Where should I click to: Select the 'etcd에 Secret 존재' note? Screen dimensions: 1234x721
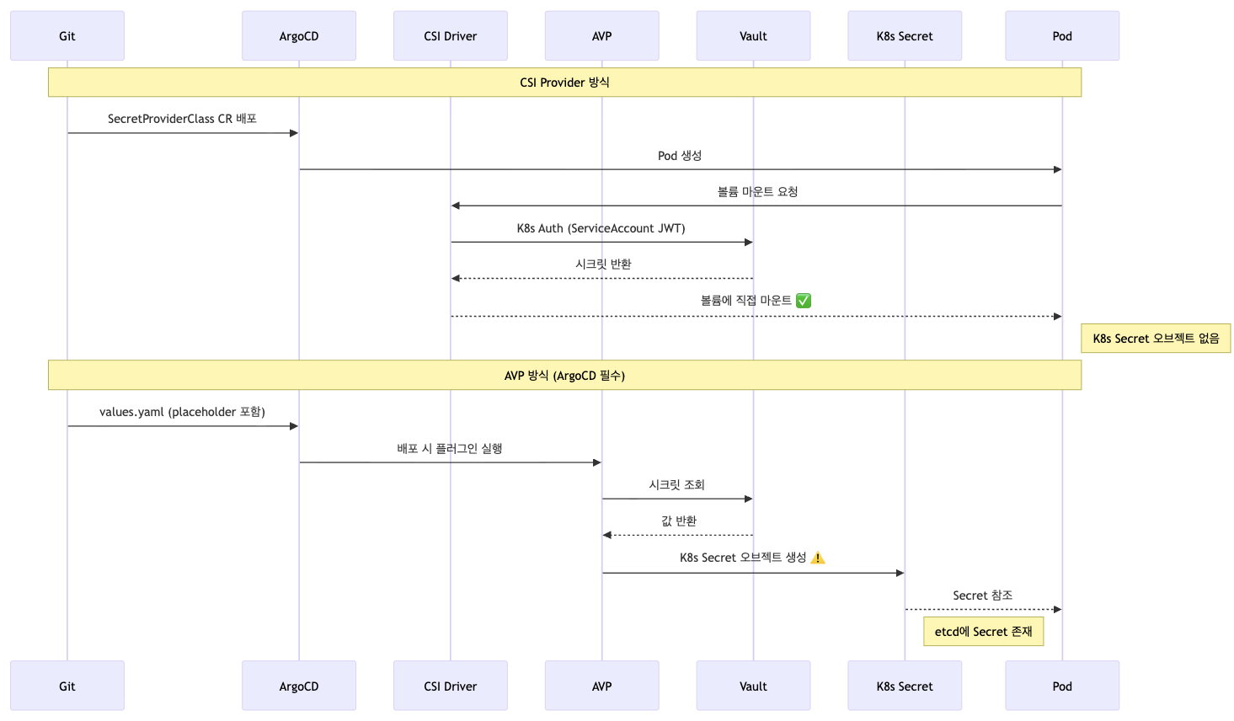click(x=984, y=632)
